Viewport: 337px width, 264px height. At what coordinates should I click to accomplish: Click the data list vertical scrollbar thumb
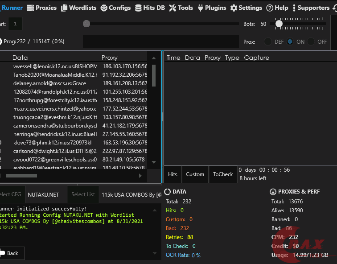click(154, 75)
